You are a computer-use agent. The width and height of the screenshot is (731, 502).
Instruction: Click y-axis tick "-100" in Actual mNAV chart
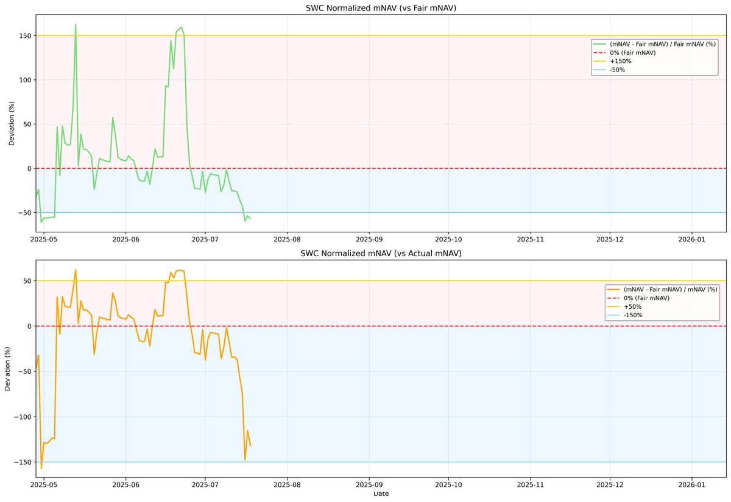[x=23, y=417]
